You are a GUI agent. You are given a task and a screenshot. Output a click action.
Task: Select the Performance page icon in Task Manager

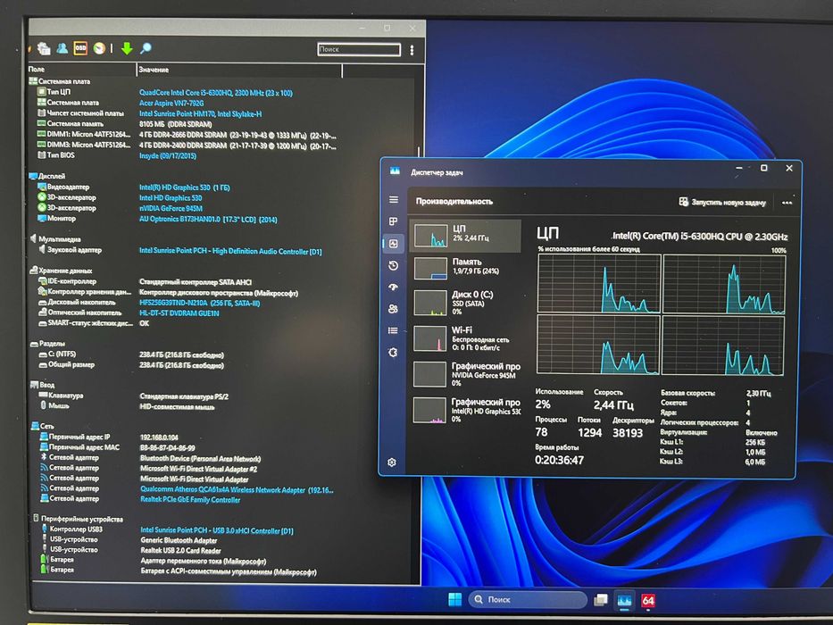[x=394, y=244]
